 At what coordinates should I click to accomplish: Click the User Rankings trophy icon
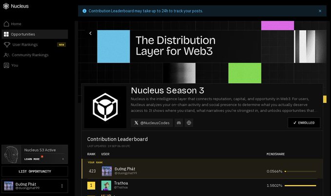(7, 45)
